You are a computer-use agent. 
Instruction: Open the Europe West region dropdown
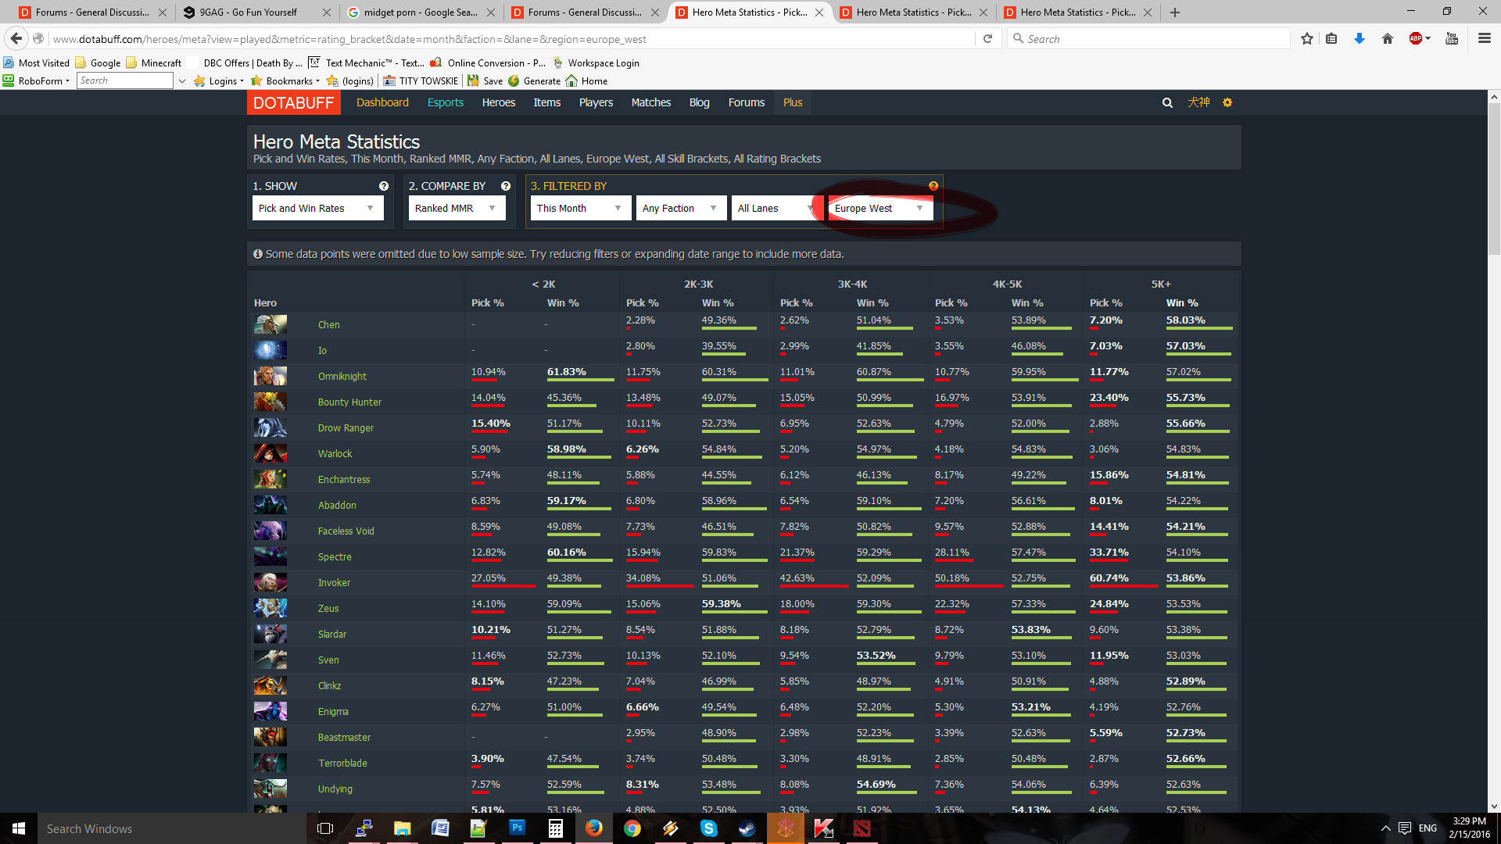tap(880, 208)
